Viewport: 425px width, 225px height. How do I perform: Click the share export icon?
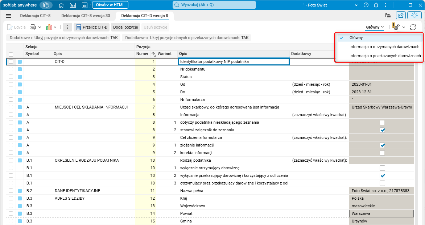[401, 16]
